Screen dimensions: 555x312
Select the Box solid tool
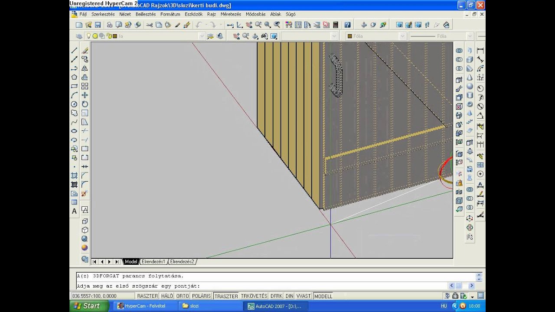click(x=470, y=60)
